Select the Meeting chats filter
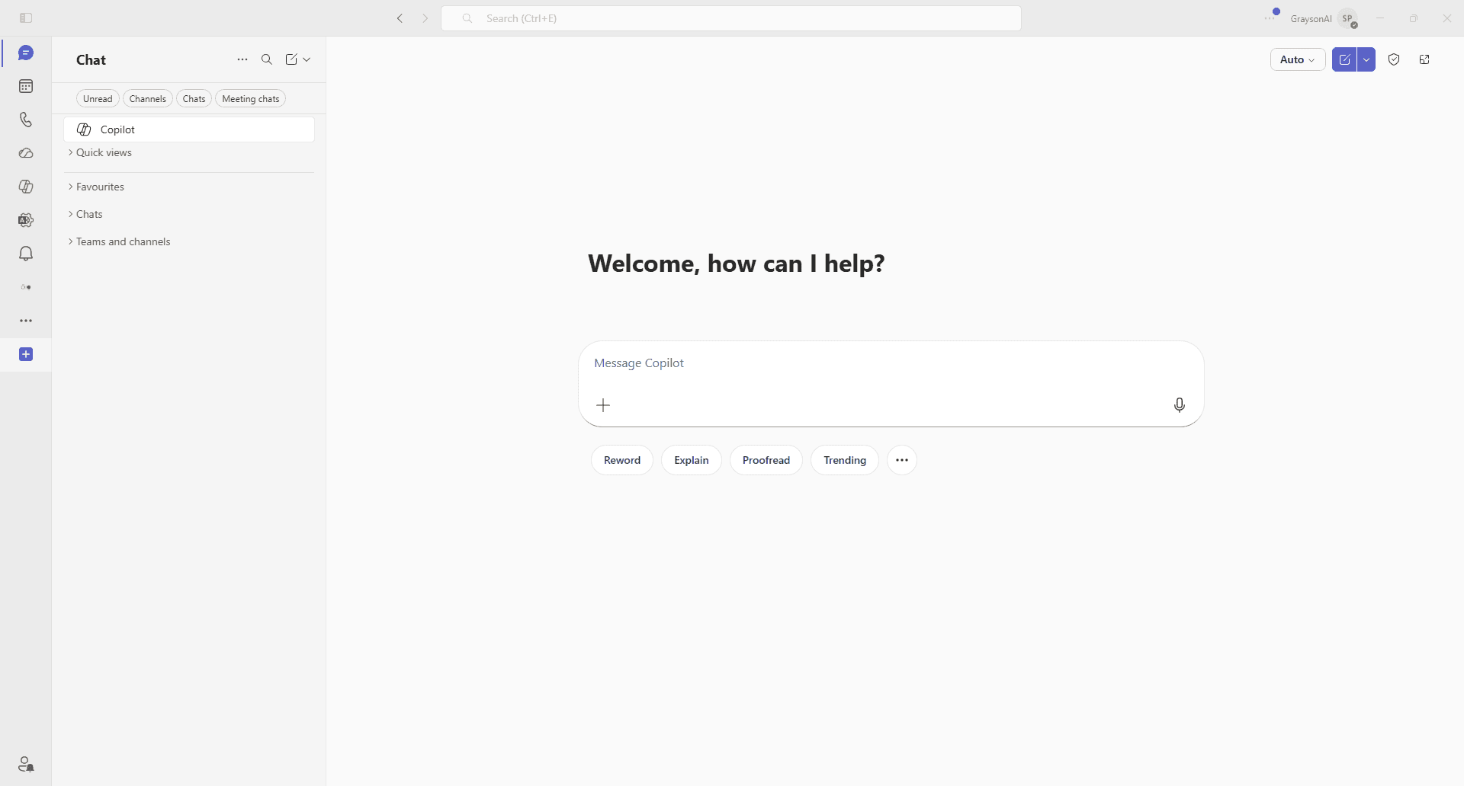Viewport: 1464px width, 786px height. (251, 99)
